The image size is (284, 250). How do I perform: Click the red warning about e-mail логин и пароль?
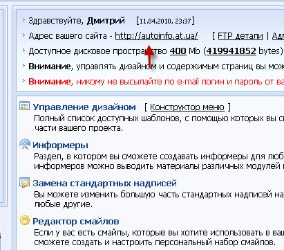click(156, 82)
